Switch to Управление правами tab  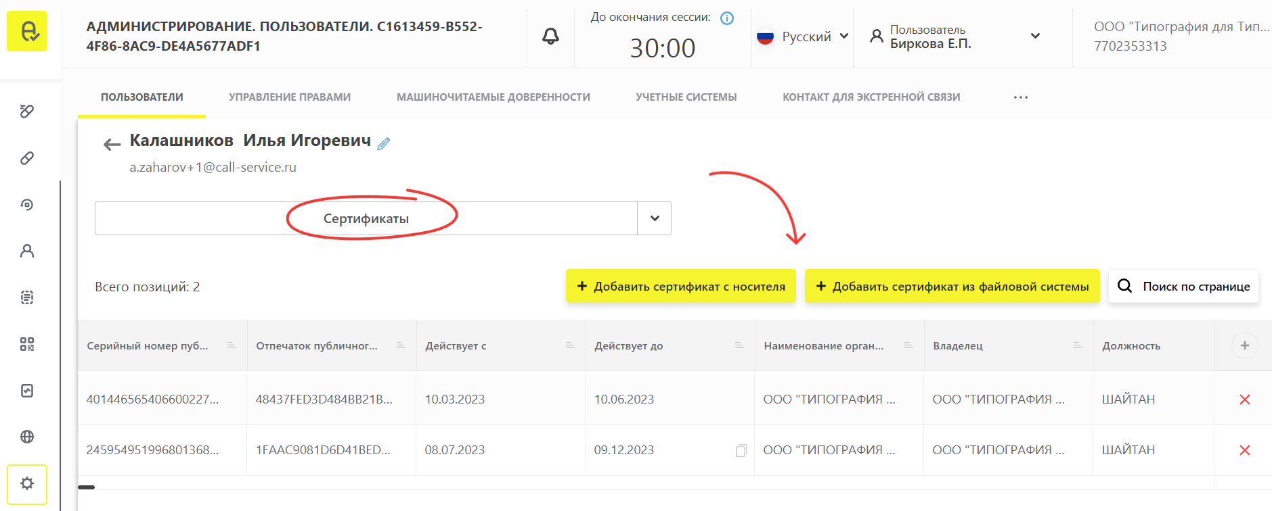290,97
